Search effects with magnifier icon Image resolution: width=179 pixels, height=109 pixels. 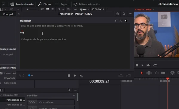tap(69, 90)
